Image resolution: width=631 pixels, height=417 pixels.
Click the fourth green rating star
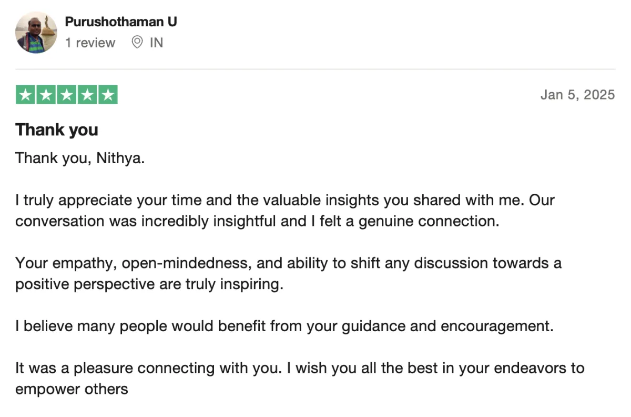coord(87,95)
